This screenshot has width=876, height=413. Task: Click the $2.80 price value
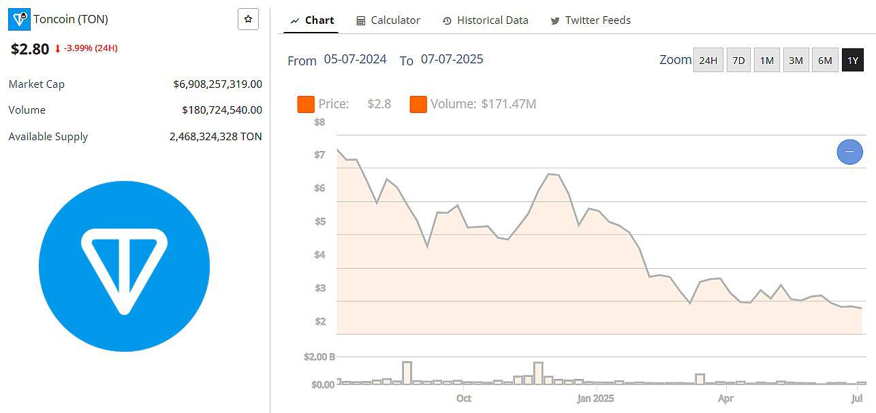click(30, 49)
